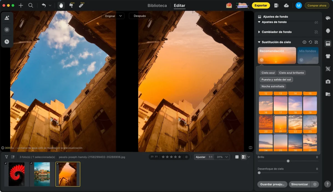The height and width of the screenshot is (192, 333).
Task: Switch to single image view mode
Action: [x=237, y=157]
